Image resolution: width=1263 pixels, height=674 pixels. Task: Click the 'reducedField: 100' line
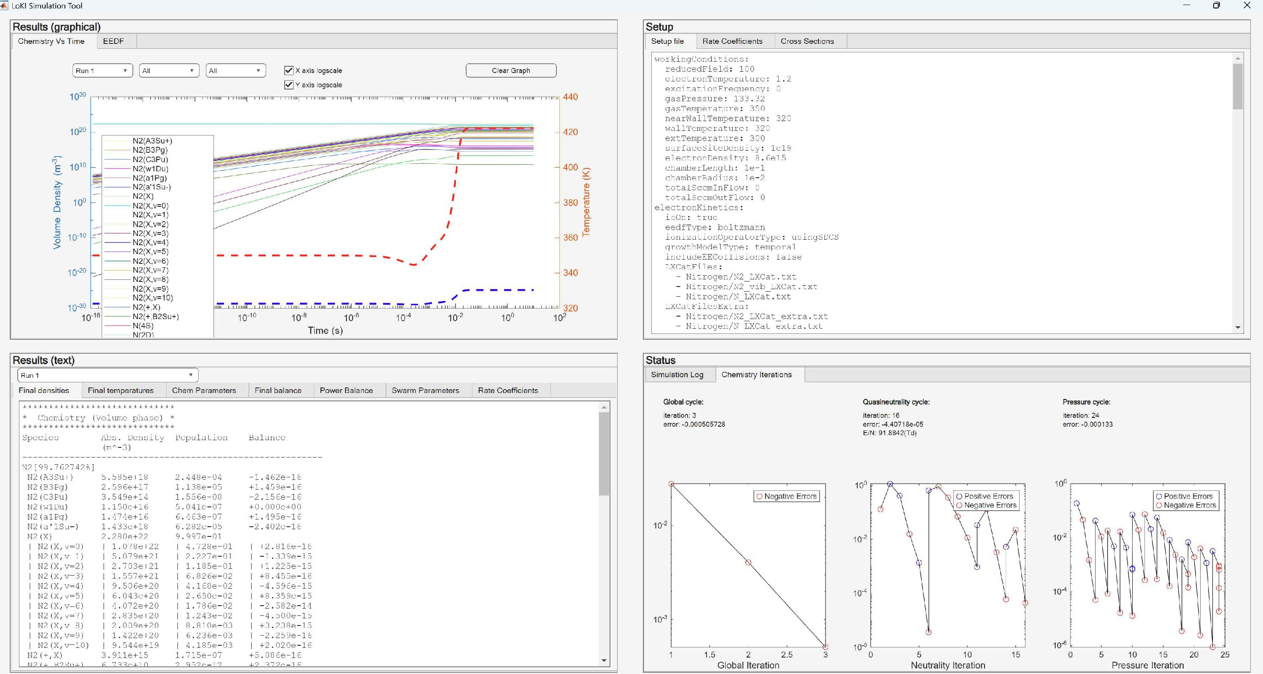(710, 69)
